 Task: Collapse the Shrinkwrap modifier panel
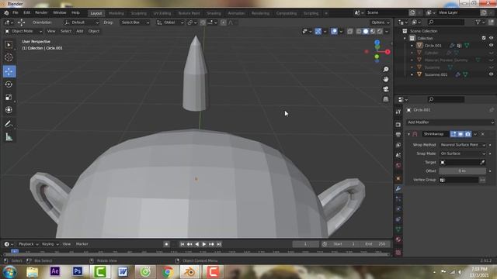pyautogui.click(x=409, y=134)
